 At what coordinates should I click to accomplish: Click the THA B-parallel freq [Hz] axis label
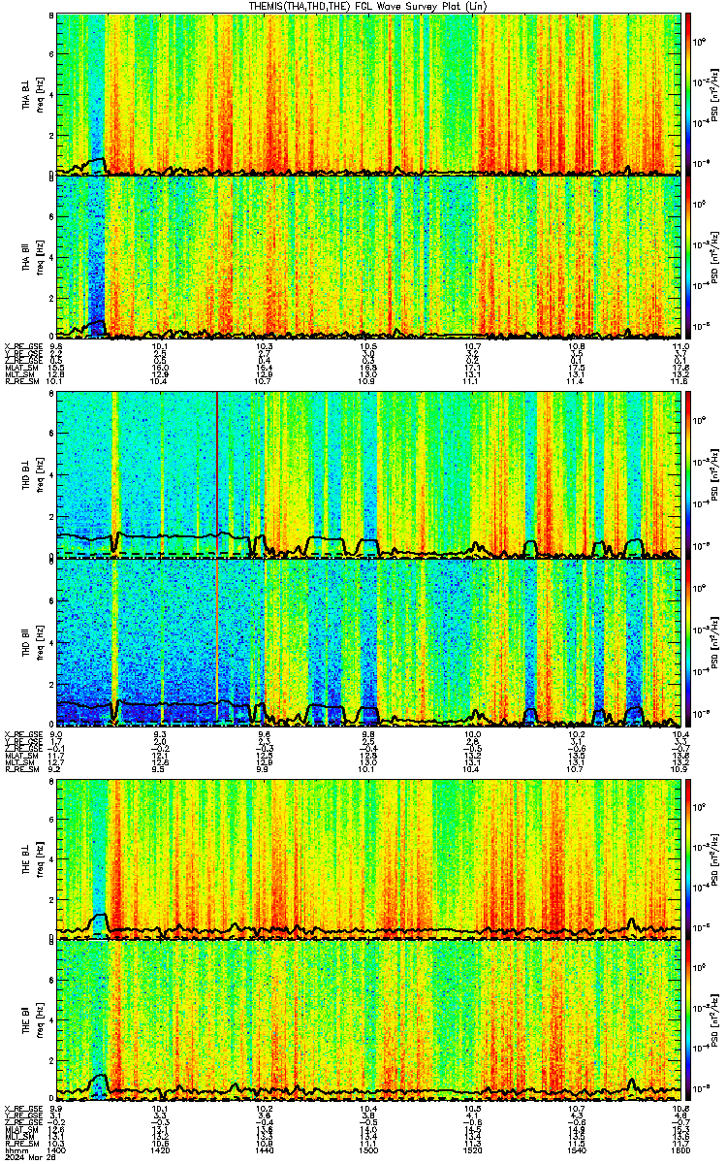coord(39,258)
